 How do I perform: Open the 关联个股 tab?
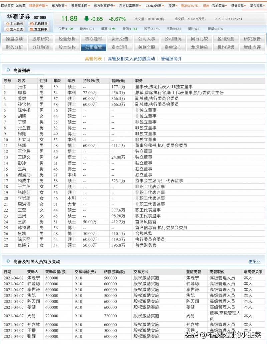147,47
